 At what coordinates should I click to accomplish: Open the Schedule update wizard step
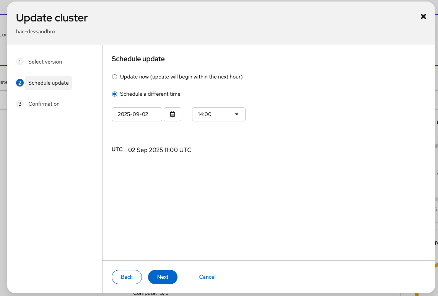click(48, 83)
